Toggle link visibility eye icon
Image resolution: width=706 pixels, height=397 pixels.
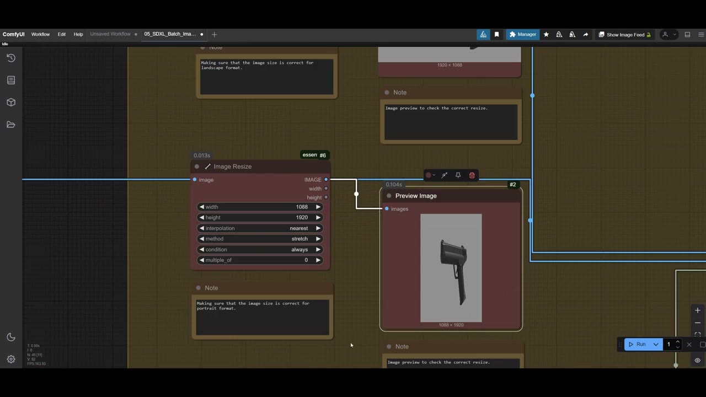(698, 361)
